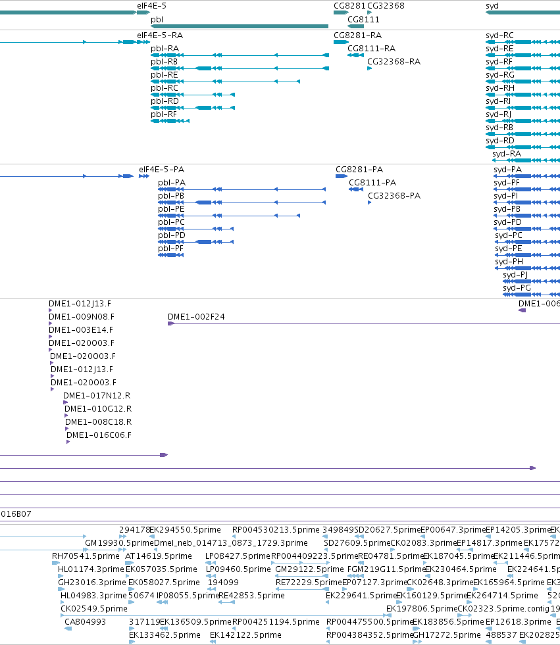Select the syd-PA protein label
This screenshot has width=560, height=645.
508,170
